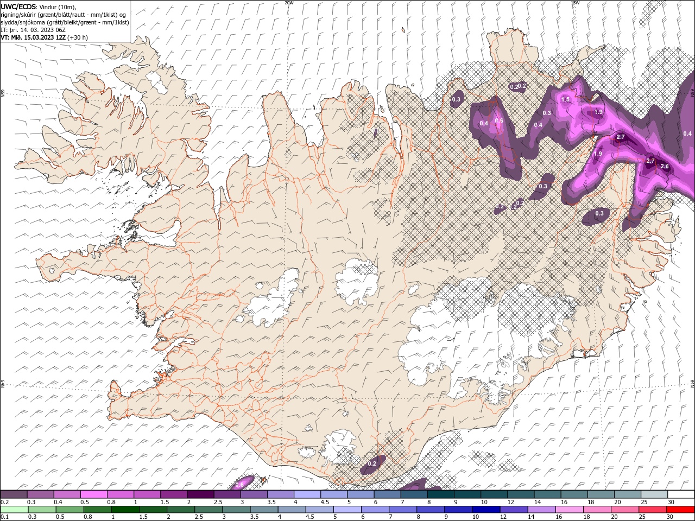Pick the 6–7 periwinkle rain scale swatch
Image resolution: width=695 pixels, height=521 pixels.
[374, 510]
